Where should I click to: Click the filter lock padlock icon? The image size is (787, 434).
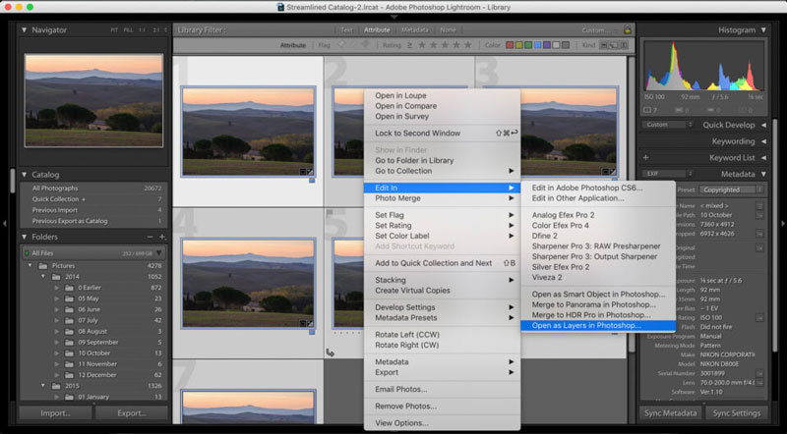[x=627, y=30]
